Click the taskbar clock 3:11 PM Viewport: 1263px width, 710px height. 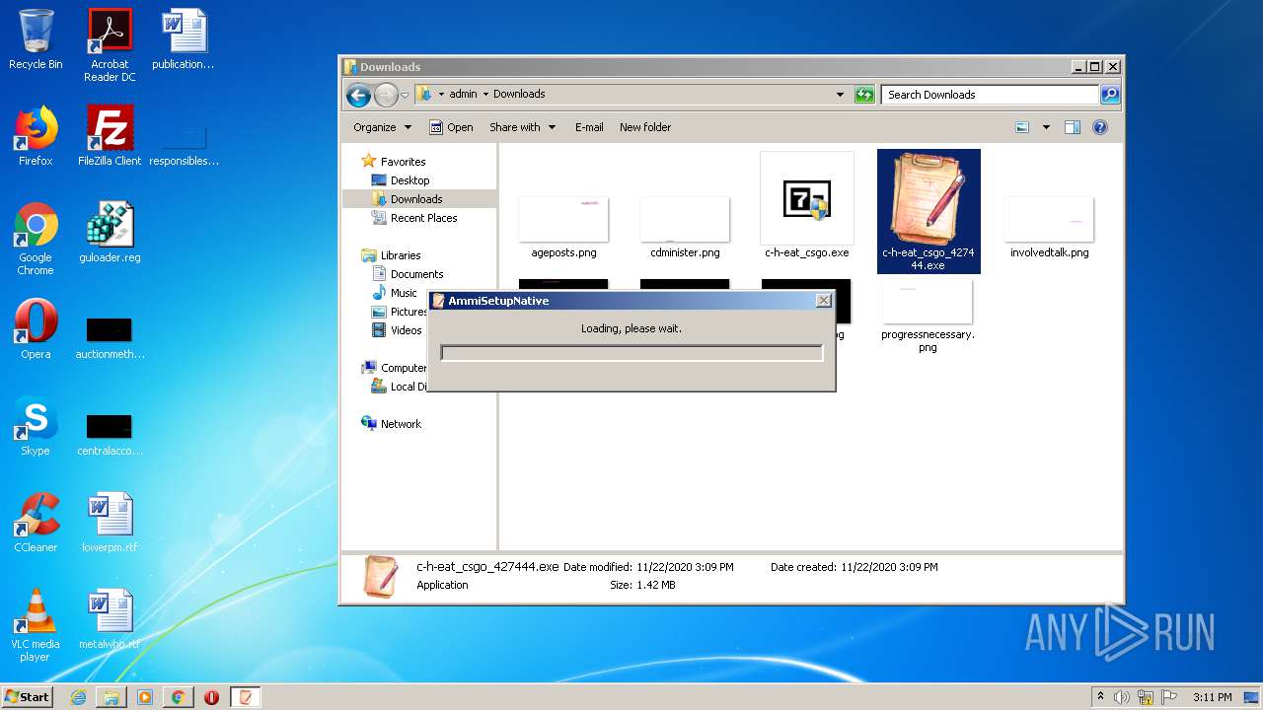pyautogui.click(x=1212, y=697)
